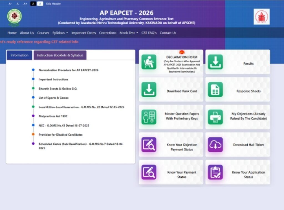Switch to Instruction Booklets & Syllabus tab

(x=60, y=55)
